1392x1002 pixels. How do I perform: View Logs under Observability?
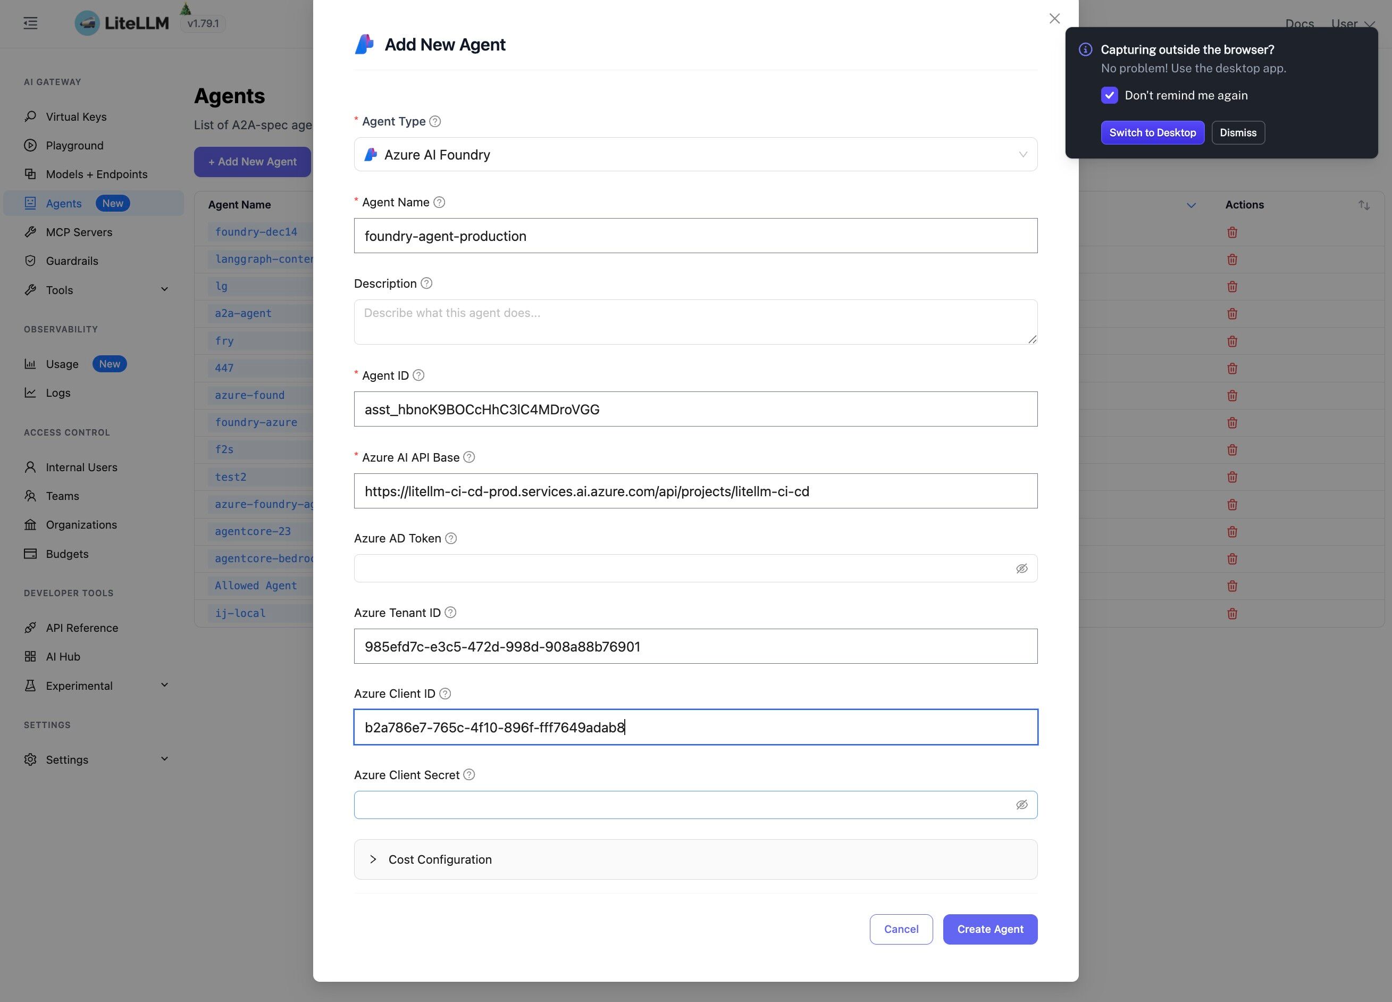(x=58, y=393)
